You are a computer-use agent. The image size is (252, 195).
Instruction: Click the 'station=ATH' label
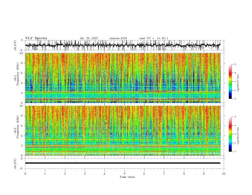click(118, 38)
